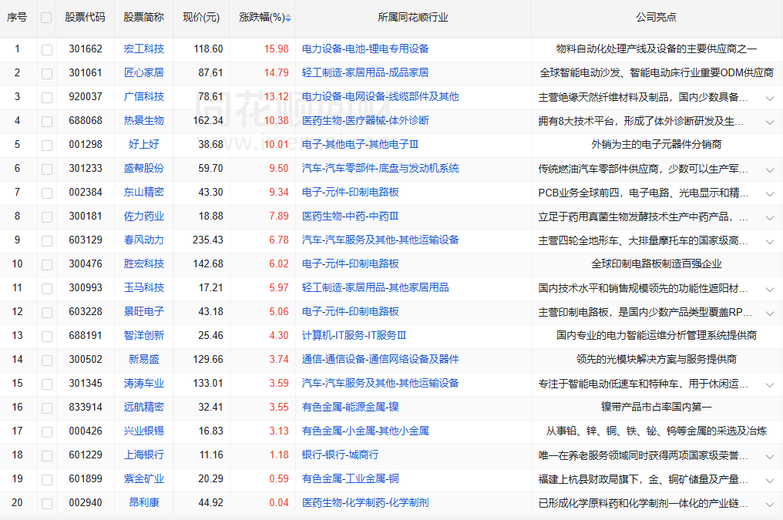Click change value 15.98

(x=277, y=49)
